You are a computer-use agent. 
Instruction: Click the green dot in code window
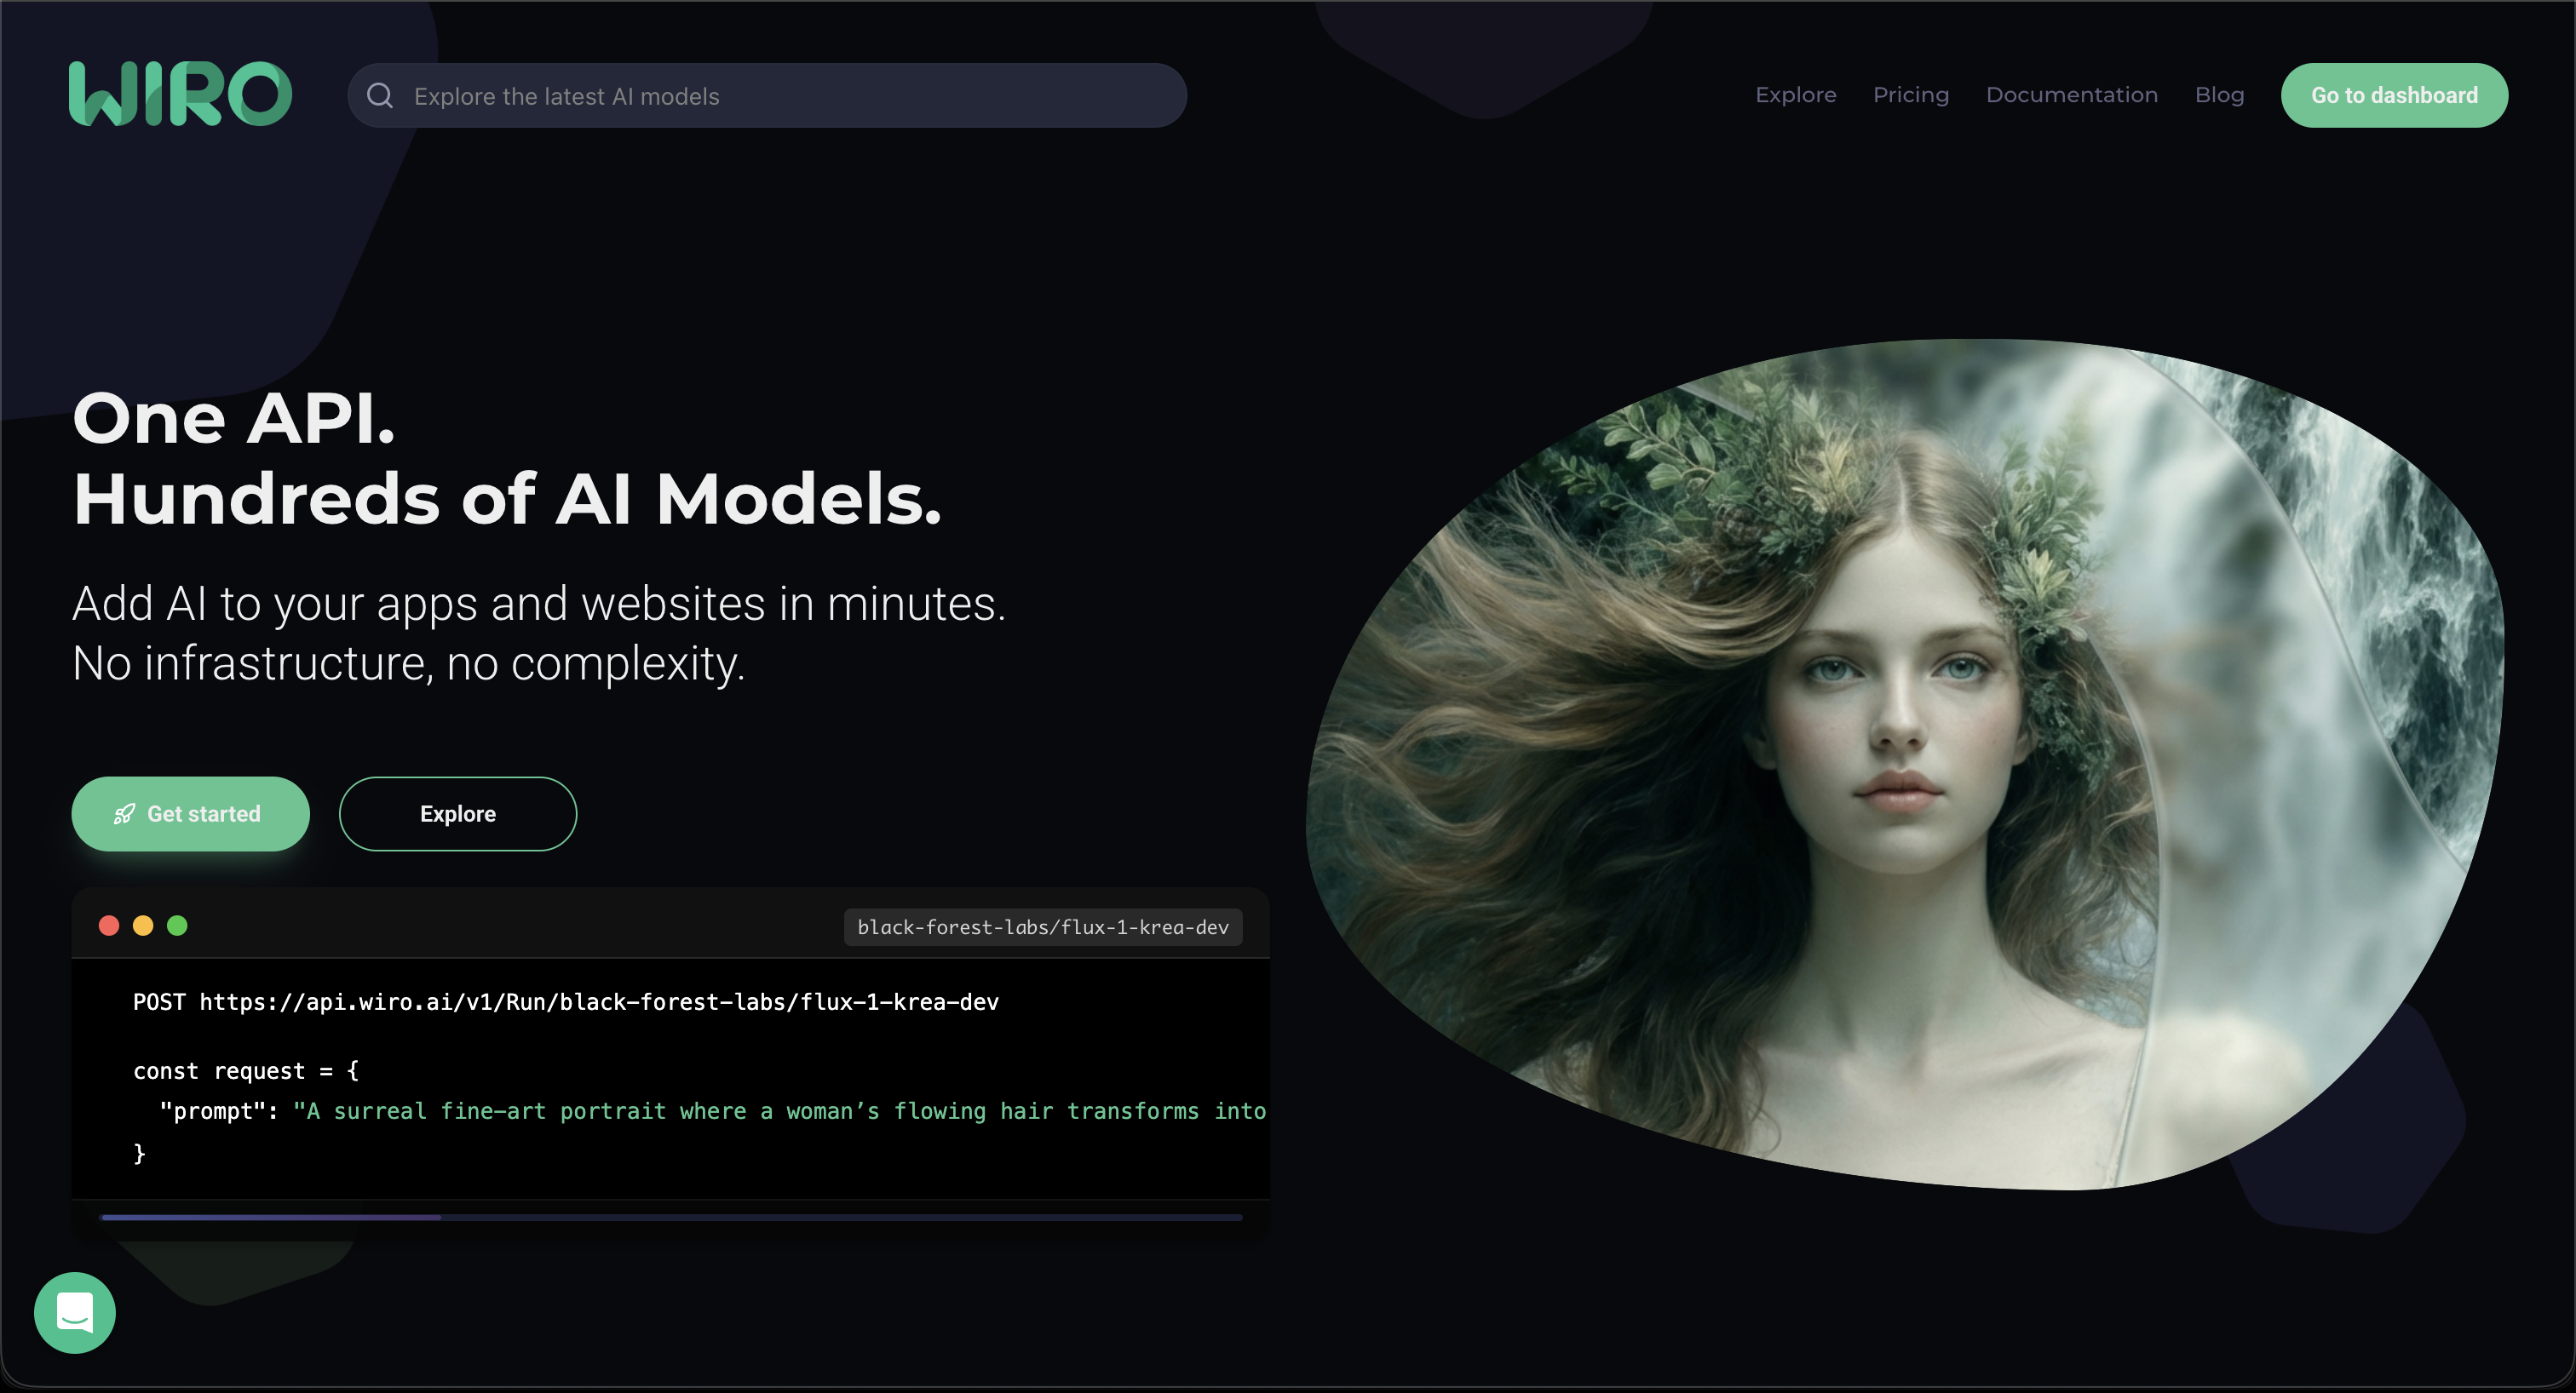pos(177,926)
